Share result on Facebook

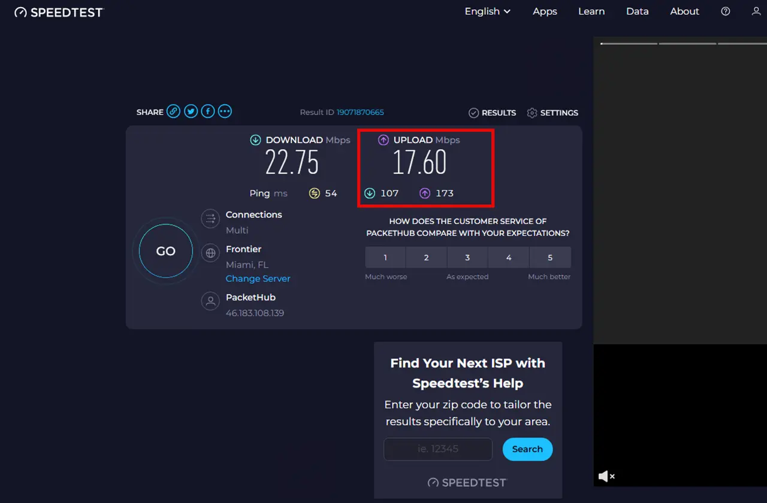pyautogui.click(x=208, y=111)
